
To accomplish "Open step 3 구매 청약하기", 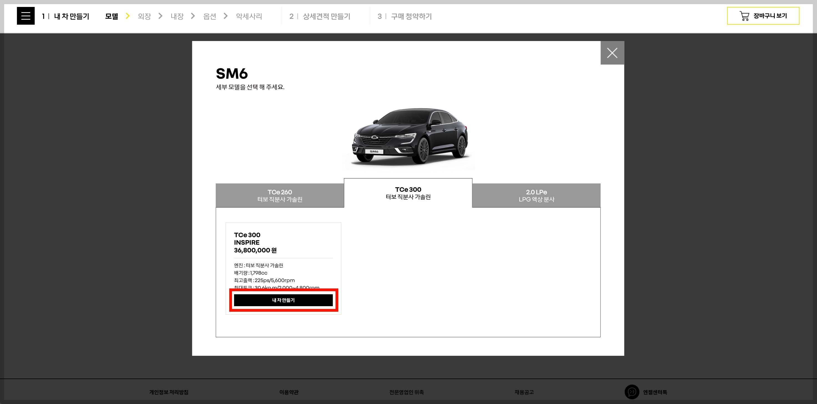I will tap(411, 16).
